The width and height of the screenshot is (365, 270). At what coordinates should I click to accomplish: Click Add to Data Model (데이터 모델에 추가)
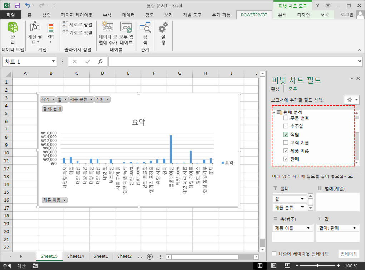pyautogui.click(x=108, y=33)
